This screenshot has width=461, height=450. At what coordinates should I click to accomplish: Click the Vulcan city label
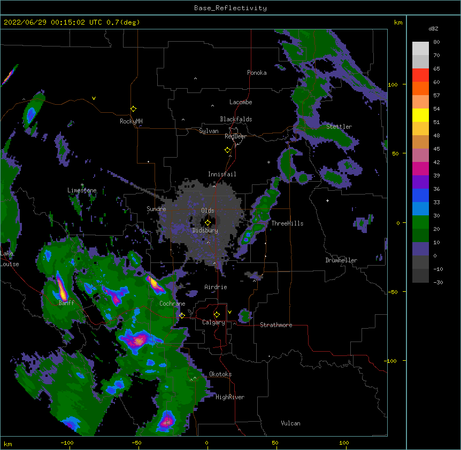[x=290, y=423]
